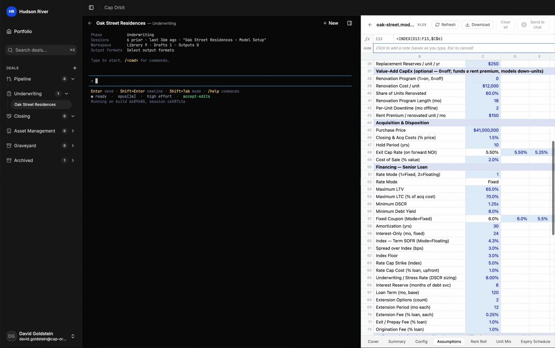Open the Portfolio home icon
The height and width of the screenshot is (348, 555).
coord(9,31)
